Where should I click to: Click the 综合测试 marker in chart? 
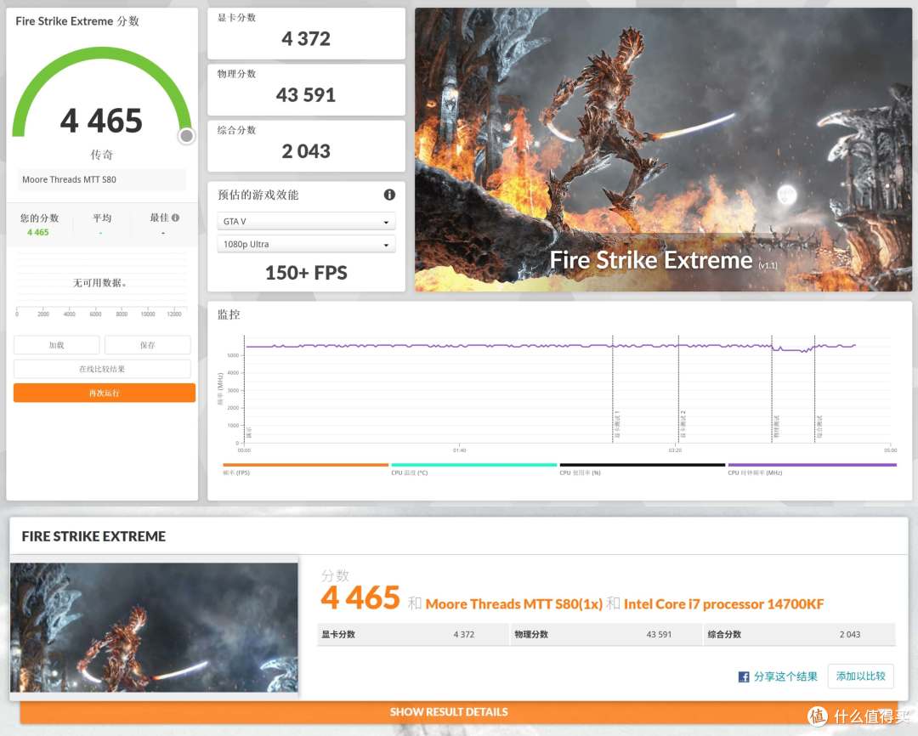(x=815, y=389)
